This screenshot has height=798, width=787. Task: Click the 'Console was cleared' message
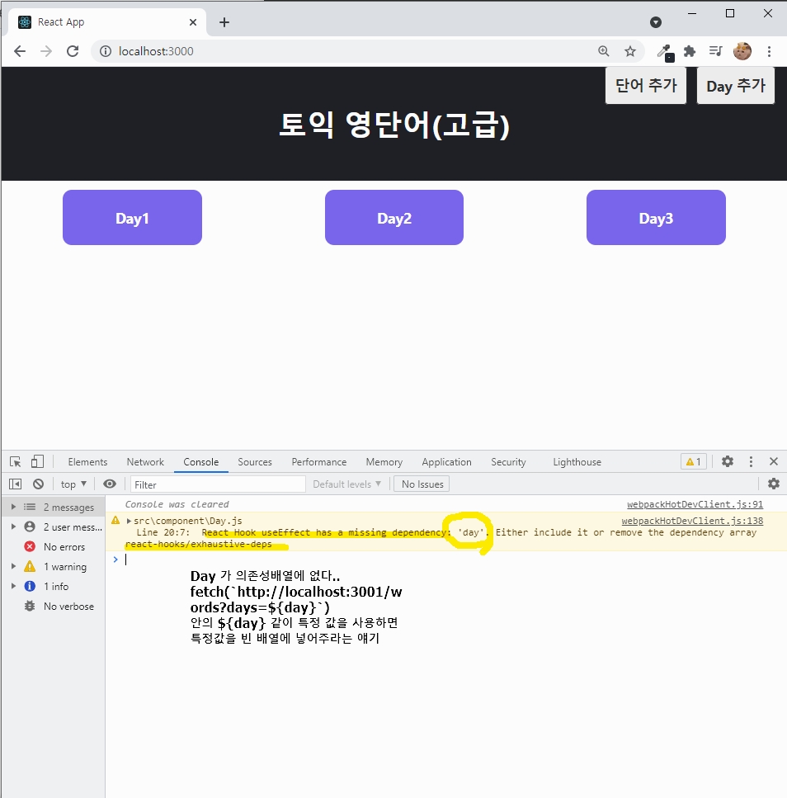click(x=177, y=504)
